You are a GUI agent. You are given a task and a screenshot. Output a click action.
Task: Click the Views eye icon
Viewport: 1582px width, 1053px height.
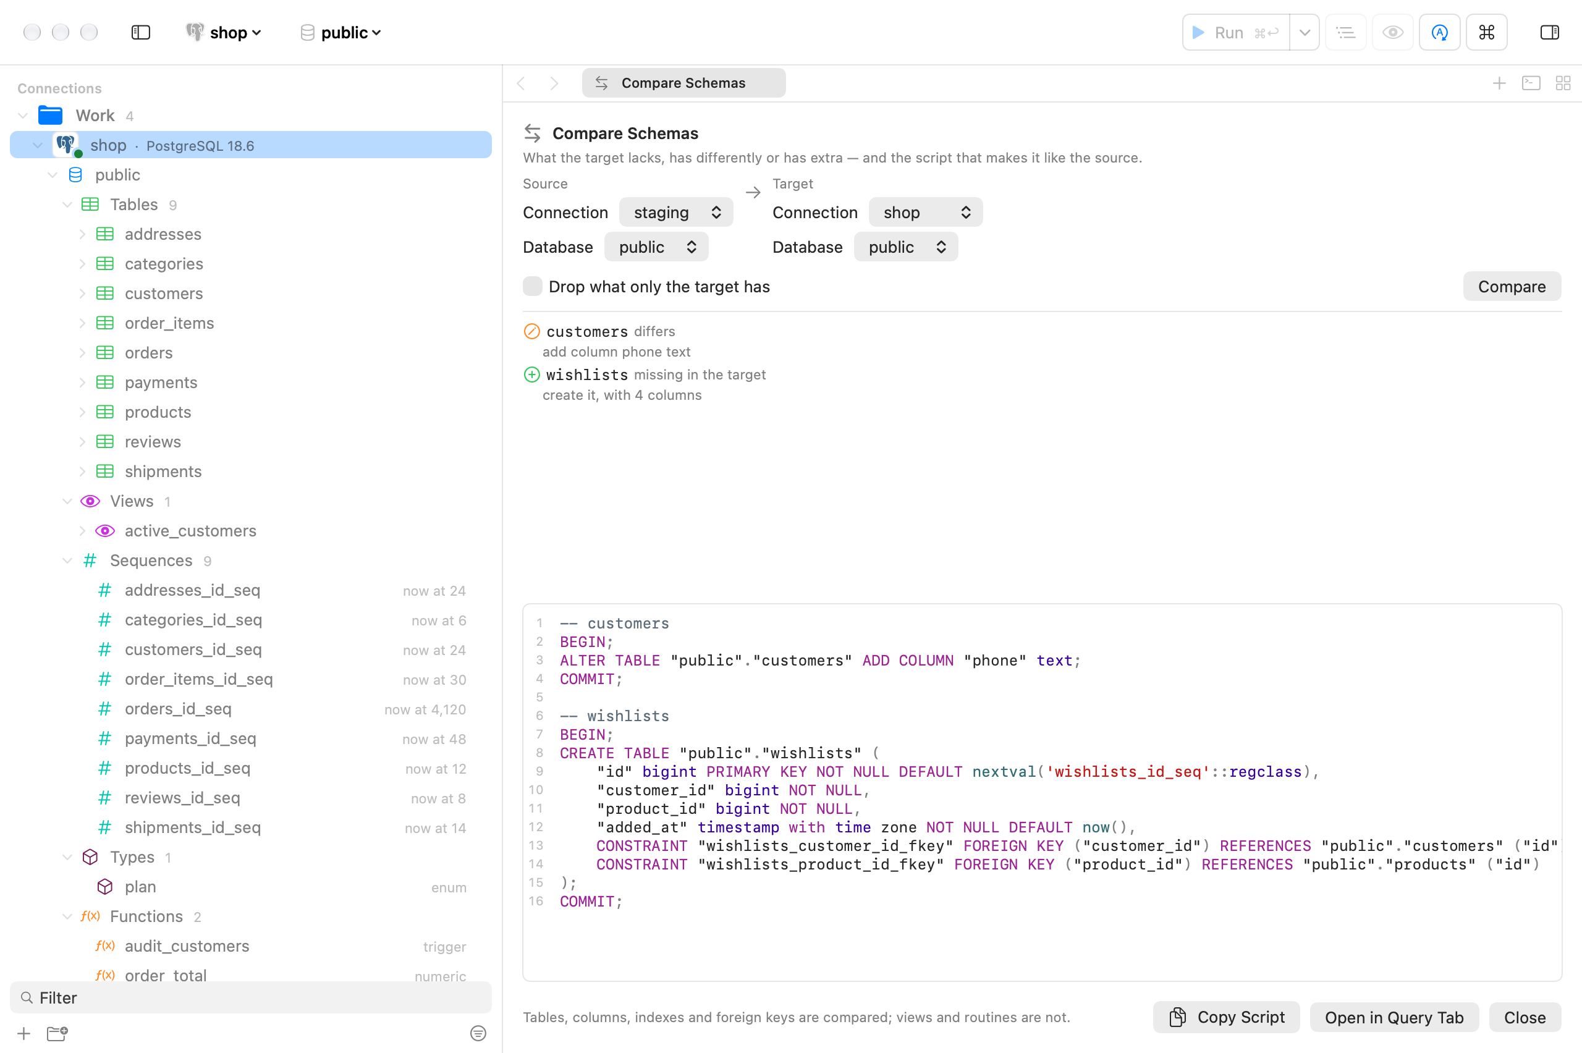click(90, 501)
